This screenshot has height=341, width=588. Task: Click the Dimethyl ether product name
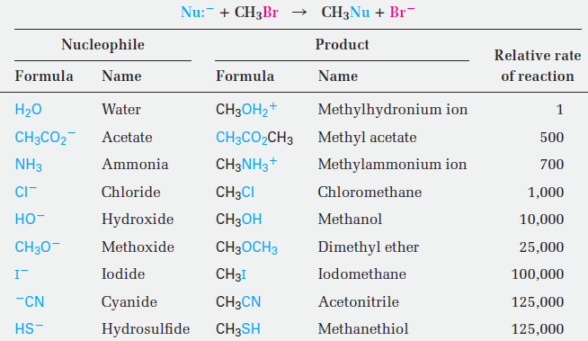click(369, 247)
